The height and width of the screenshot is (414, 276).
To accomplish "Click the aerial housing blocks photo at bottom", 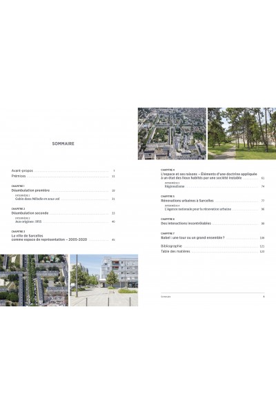I will click(34, 280).
